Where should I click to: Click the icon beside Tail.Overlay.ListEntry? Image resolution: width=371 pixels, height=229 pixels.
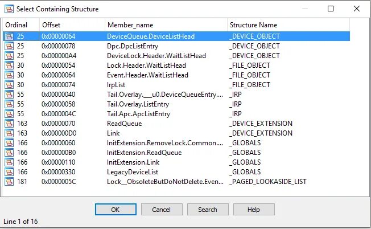(x=9, y=104)
